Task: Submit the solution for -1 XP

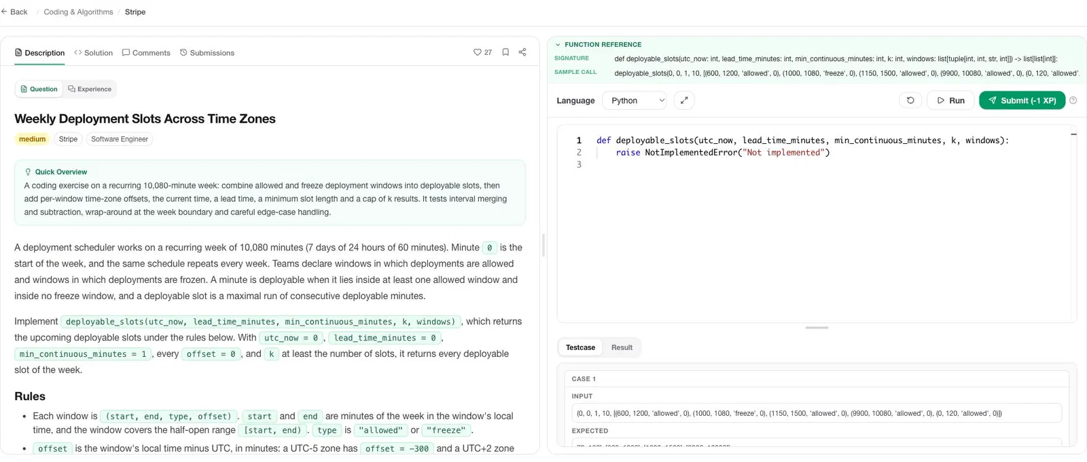Action: pos(1022,100)
